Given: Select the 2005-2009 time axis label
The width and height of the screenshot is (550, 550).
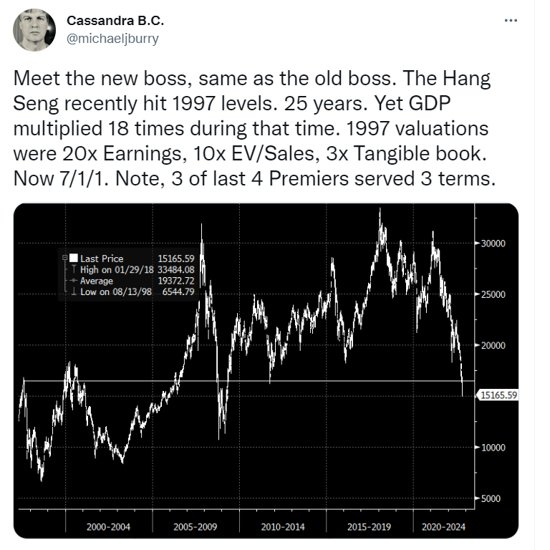Looking at the screenshot, I should [x=196, y=526].
